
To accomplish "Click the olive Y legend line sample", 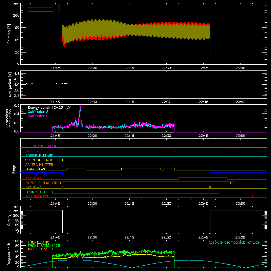I will point(40,12).
